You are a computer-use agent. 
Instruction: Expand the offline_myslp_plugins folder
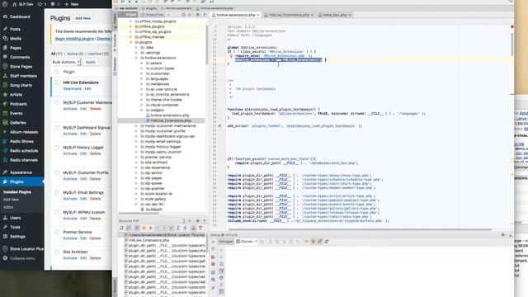point(130,21)
